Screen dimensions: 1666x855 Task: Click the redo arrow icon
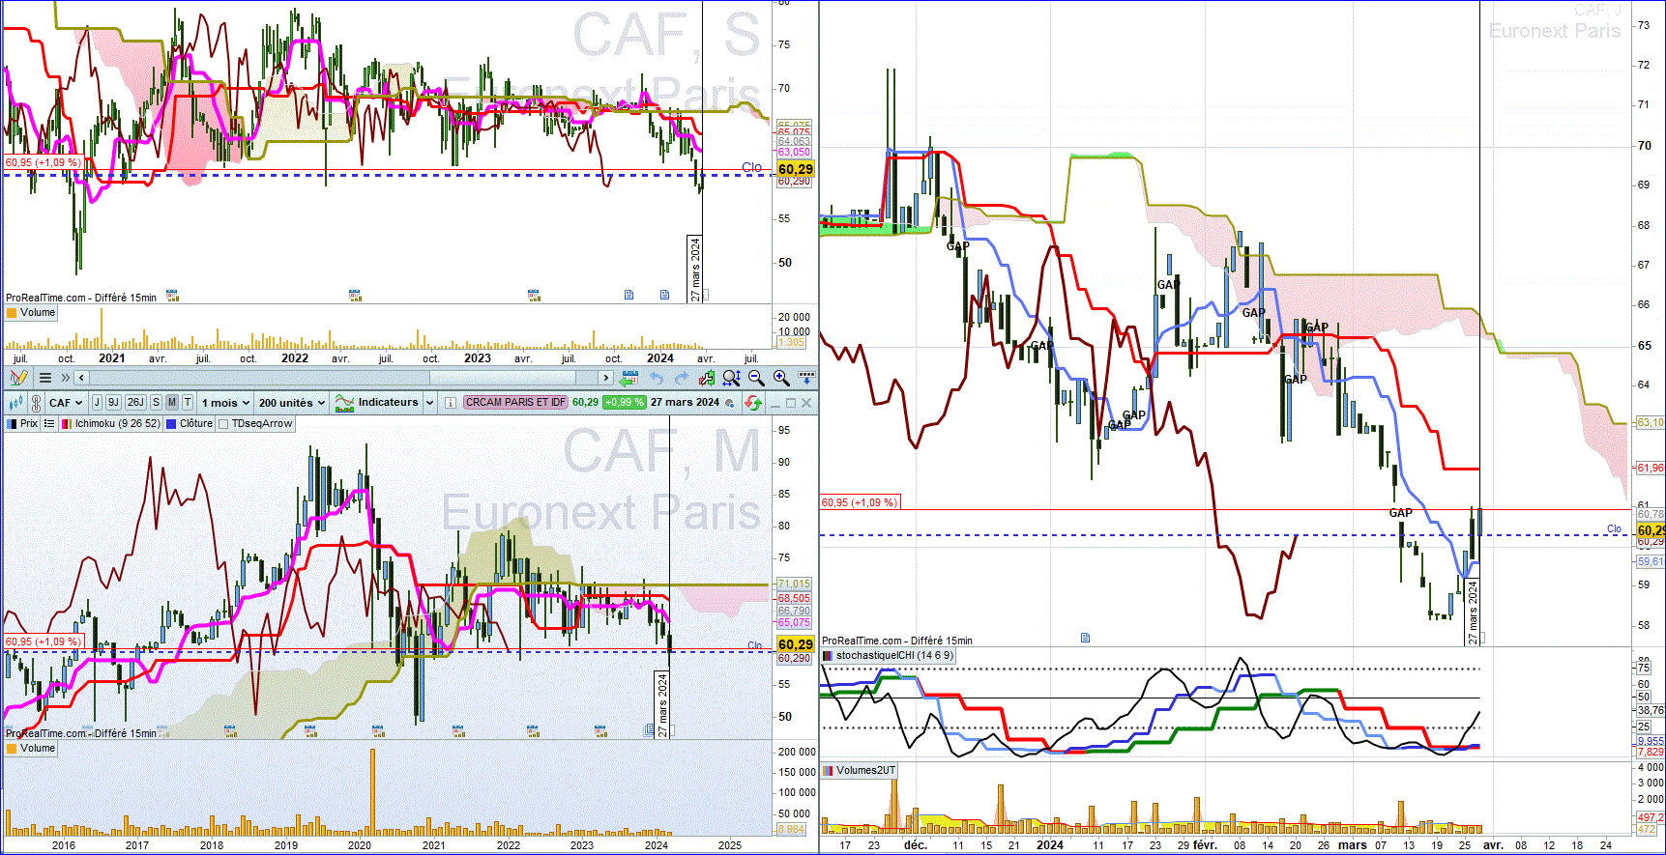(681, 378)
